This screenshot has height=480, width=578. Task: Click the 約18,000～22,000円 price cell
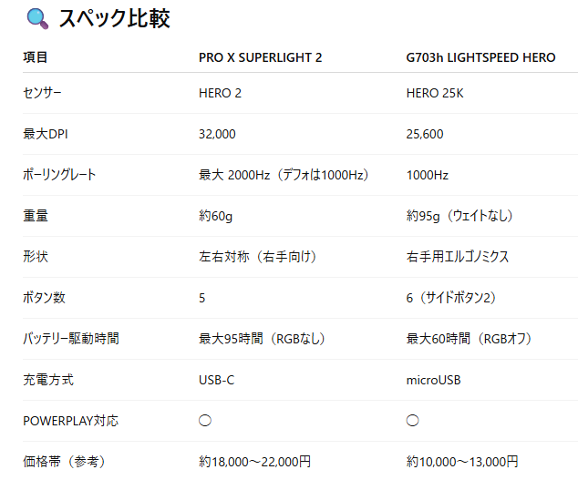point(254,462)
